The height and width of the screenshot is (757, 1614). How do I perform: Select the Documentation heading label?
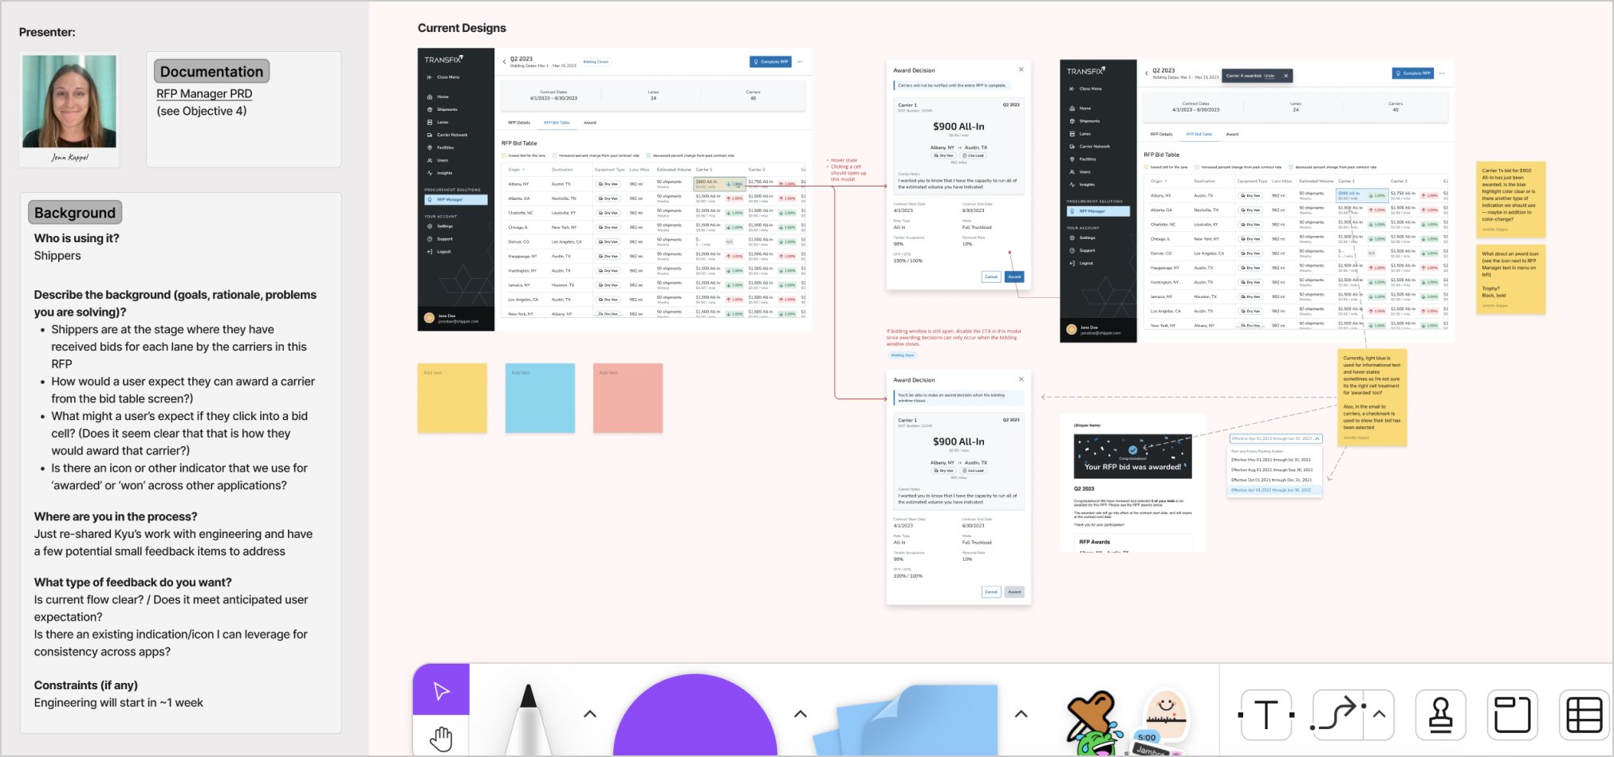pos(211,72)
